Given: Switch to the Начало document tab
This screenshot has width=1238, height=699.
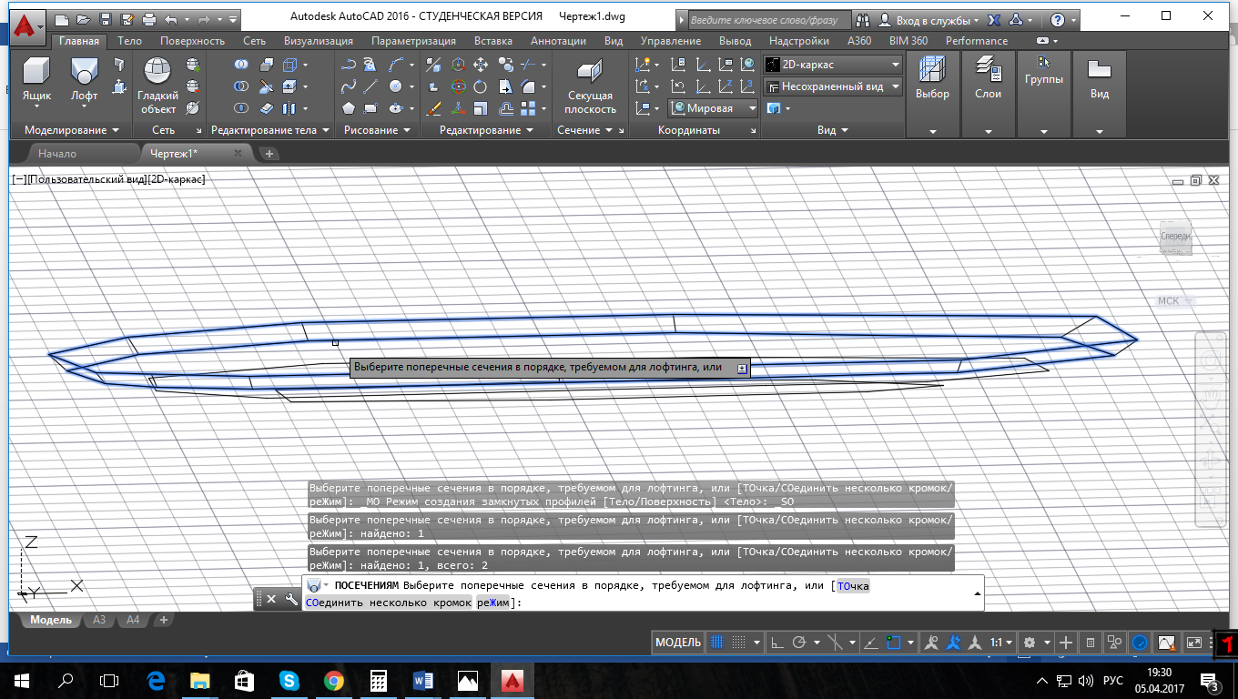Looking at the screenshot, I should [x=57, y=154].
